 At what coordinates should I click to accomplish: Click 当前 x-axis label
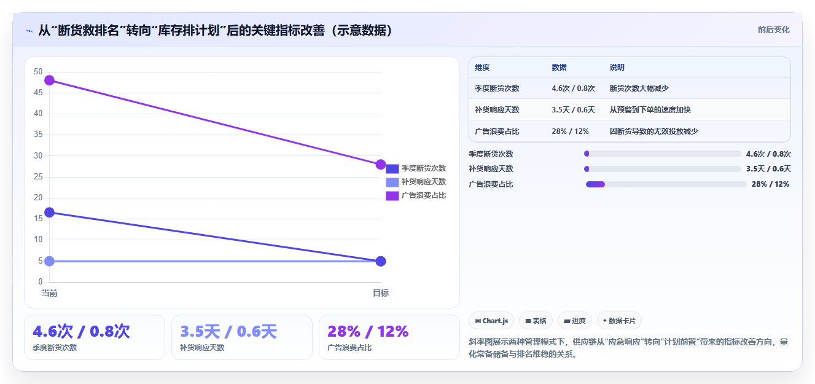(x=49, y=293)
